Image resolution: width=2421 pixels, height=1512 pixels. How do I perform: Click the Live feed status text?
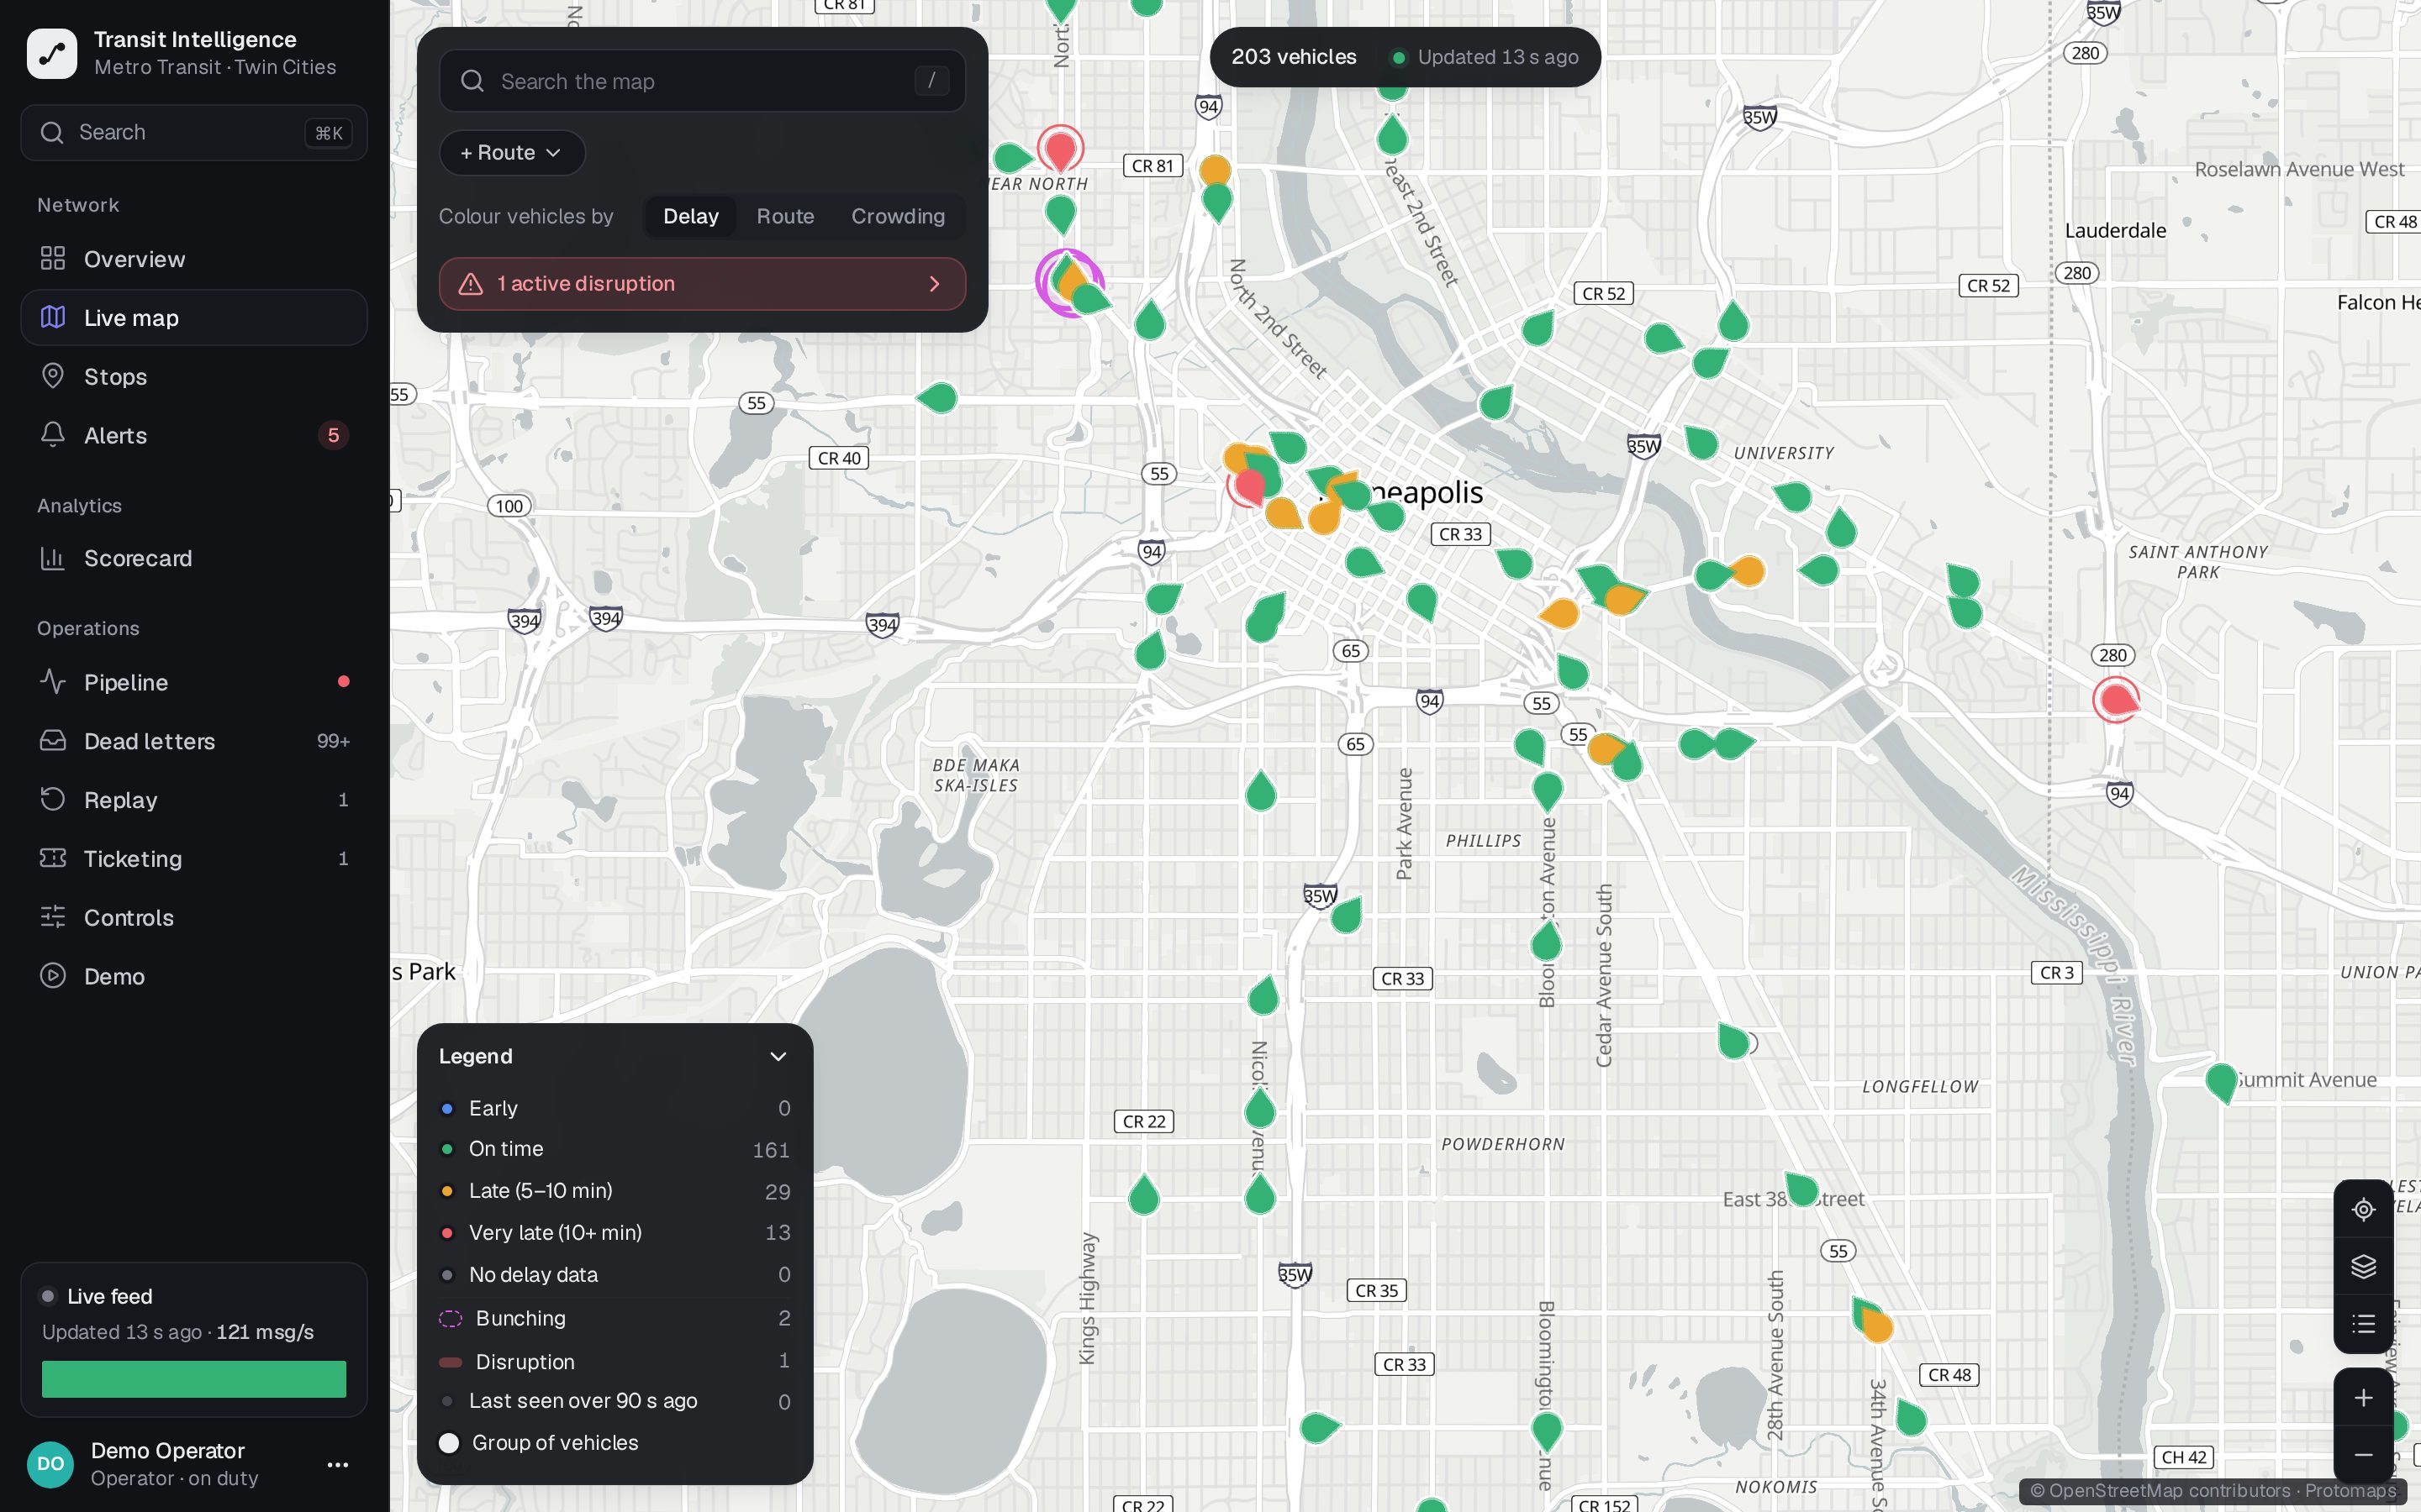tap(110, 1296)
